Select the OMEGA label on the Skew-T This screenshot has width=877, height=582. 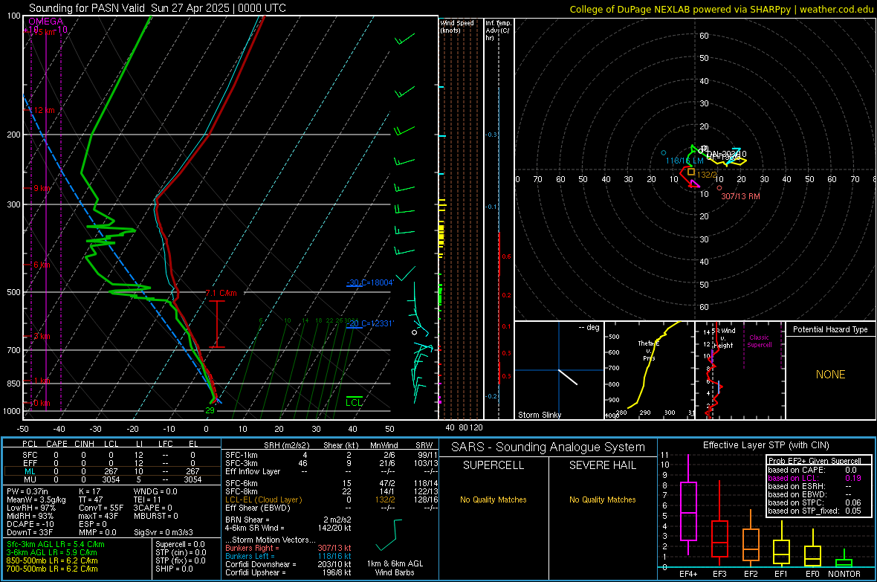coord(45,22)
